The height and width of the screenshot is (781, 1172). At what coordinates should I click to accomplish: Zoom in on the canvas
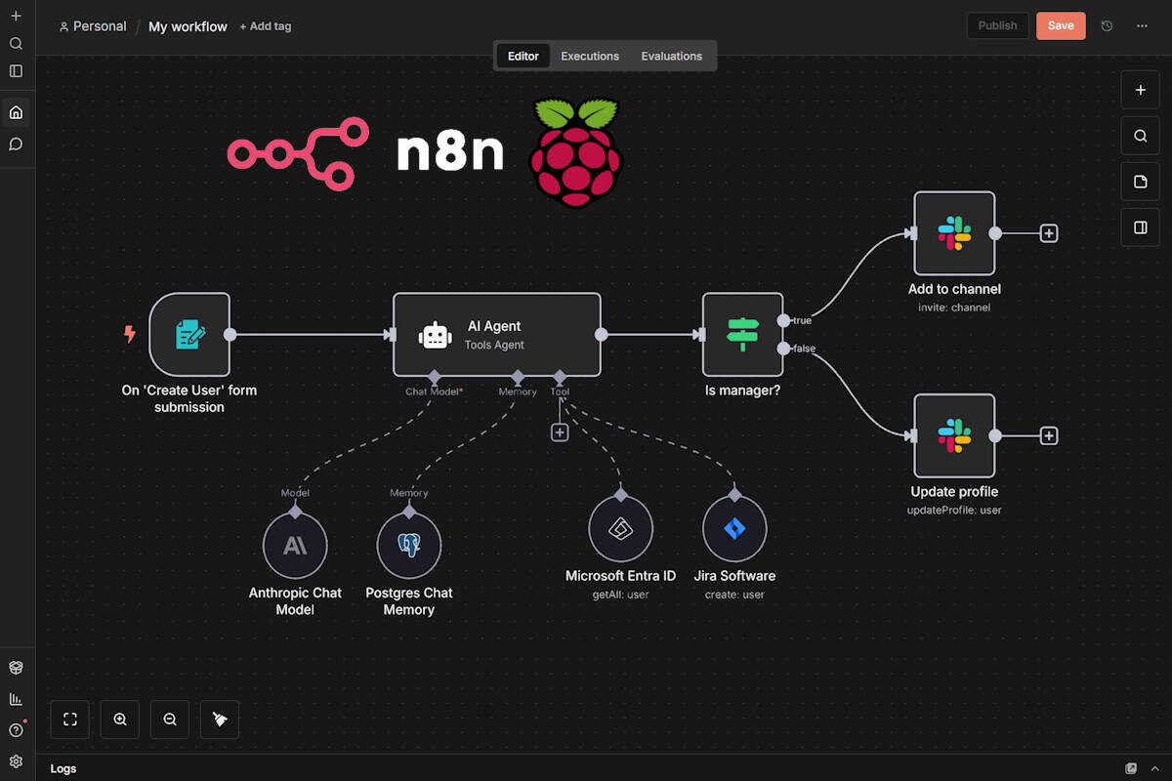(x=120, y=719)
